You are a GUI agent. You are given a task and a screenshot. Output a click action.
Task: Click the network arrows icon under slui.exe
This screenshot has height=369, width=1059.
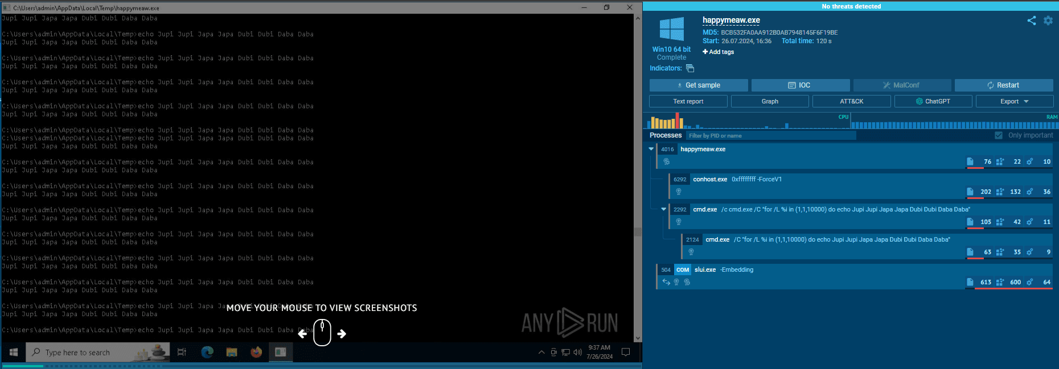tap(666, 282)
